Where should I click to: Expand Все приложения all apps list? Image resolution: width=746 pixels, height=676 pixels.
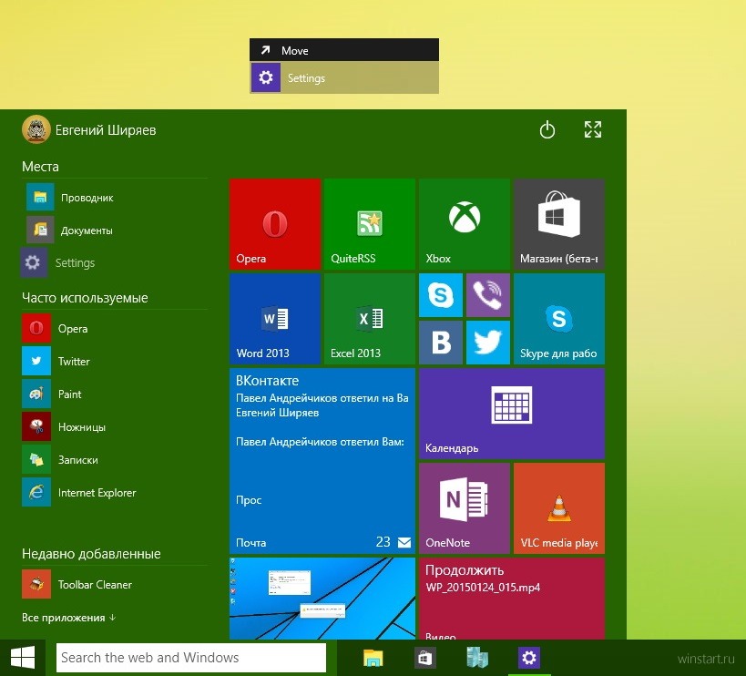point(68,618)
